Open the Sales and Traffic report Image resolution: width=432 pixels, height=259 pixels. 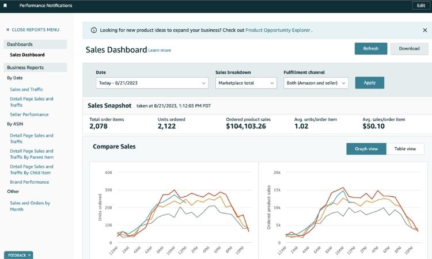(26, 89)
